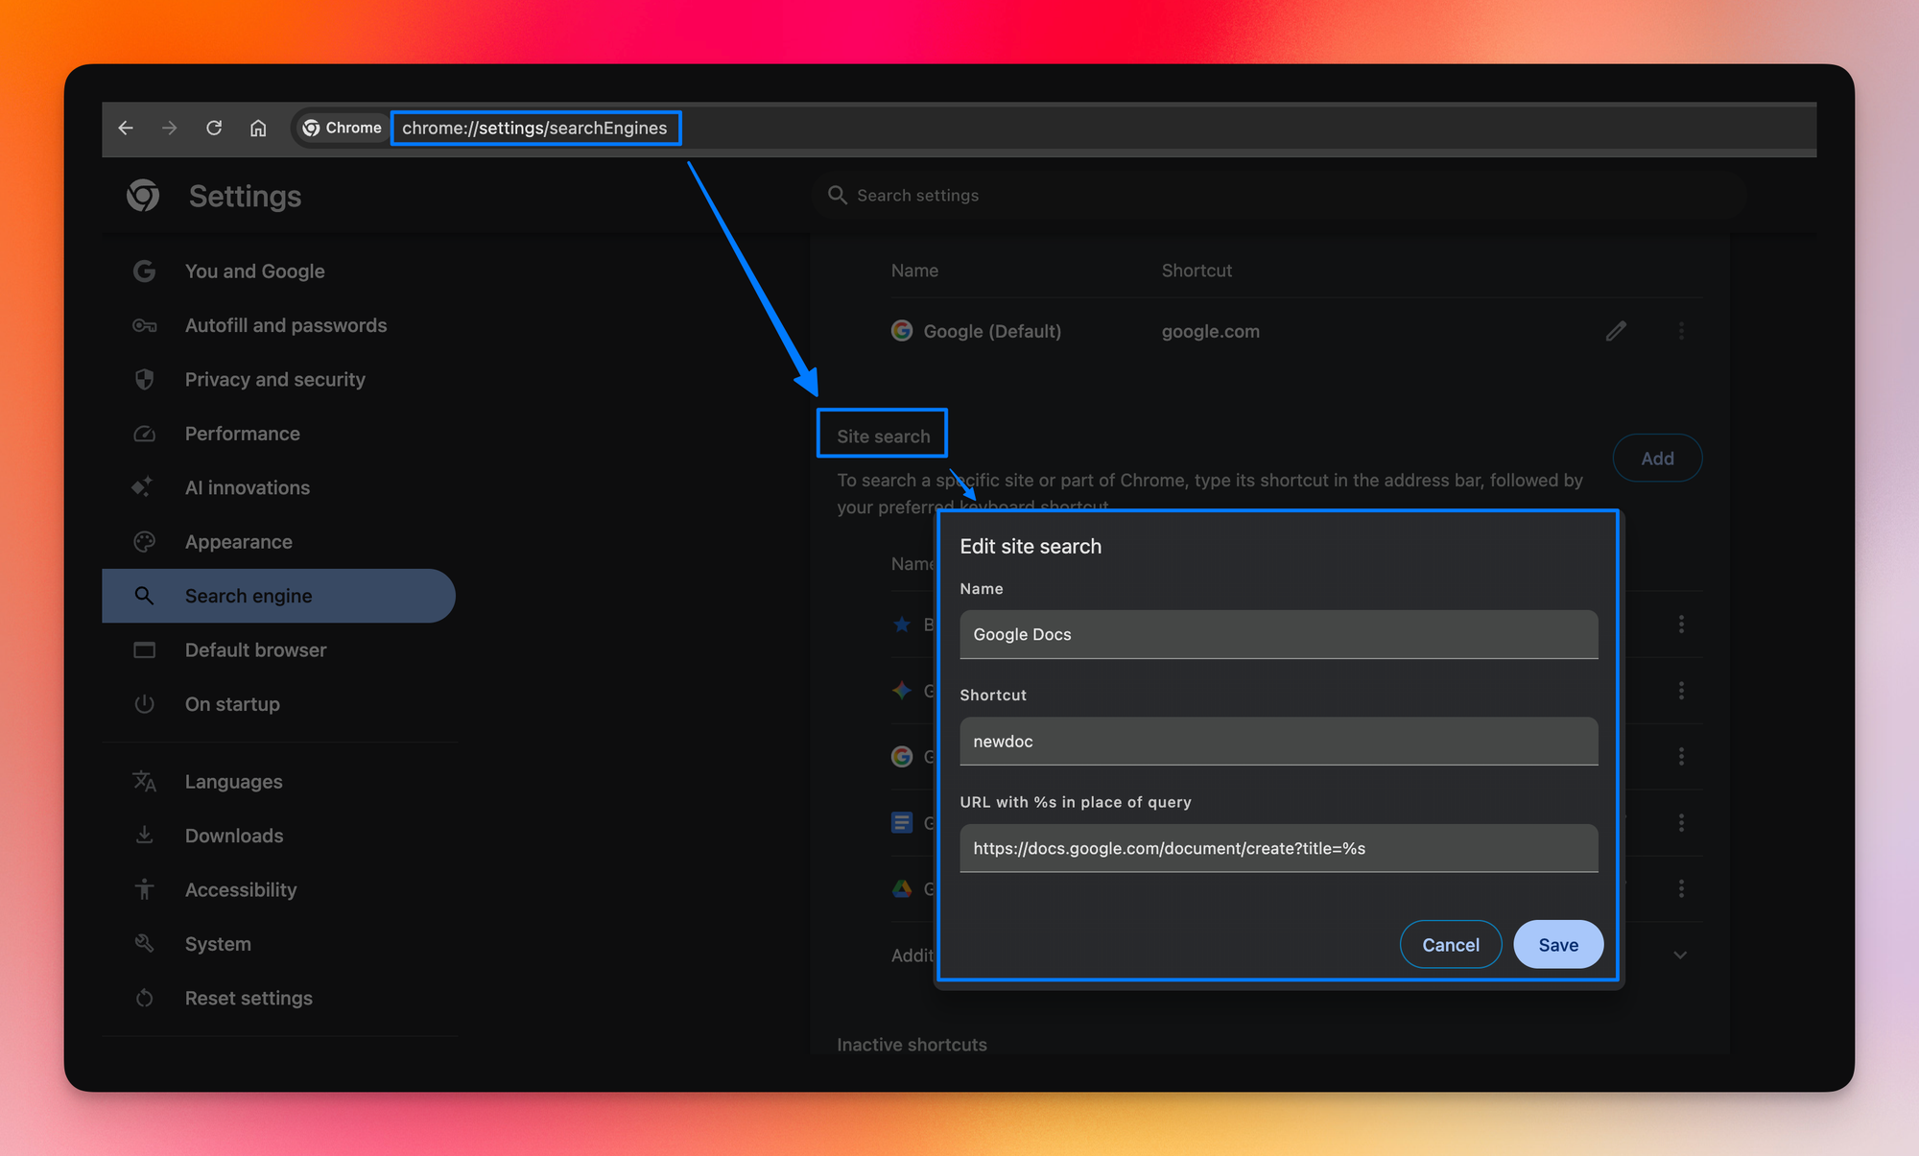Save the edited site search
The width and height of the screenshot is (1919, 1156).
click(x=1557, y=945)
